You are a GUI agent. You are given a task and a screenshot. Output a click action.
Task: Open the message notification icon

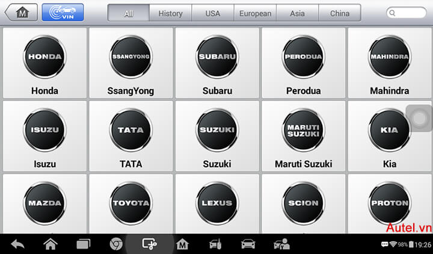tap(385, 244)
